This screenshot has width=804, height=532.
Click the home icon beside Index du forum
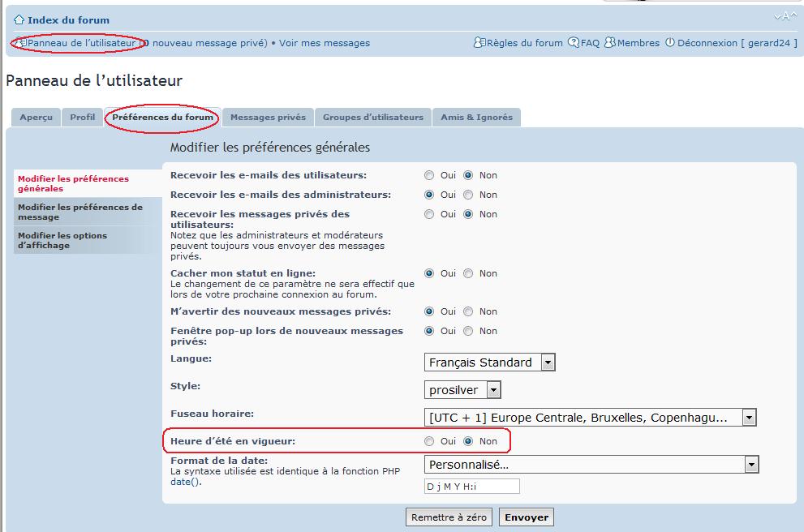click(x=19, y=20)
